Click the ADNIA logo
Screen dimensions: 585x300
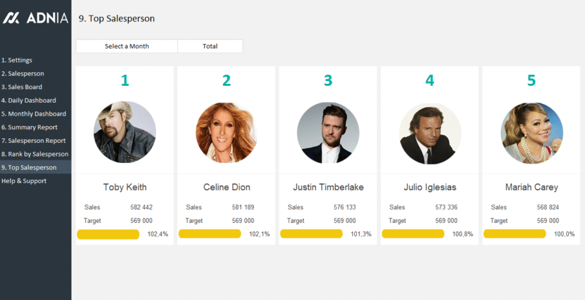[x=35, y=18]
